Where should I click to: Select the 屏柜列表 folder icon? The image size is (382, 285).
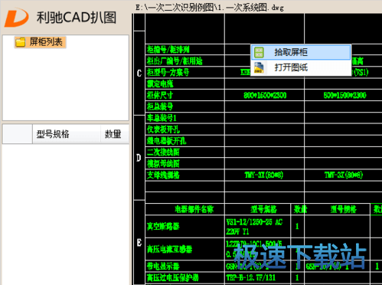point(20,42)
